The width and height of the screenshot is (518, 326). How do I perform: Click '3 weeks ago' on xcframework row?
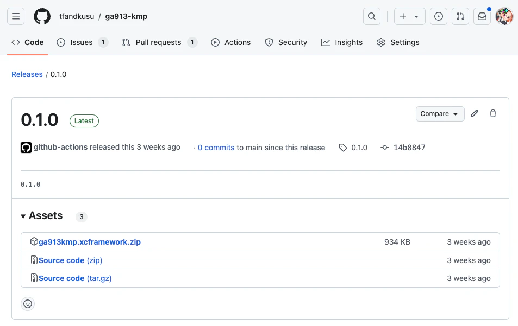point(469,242)
